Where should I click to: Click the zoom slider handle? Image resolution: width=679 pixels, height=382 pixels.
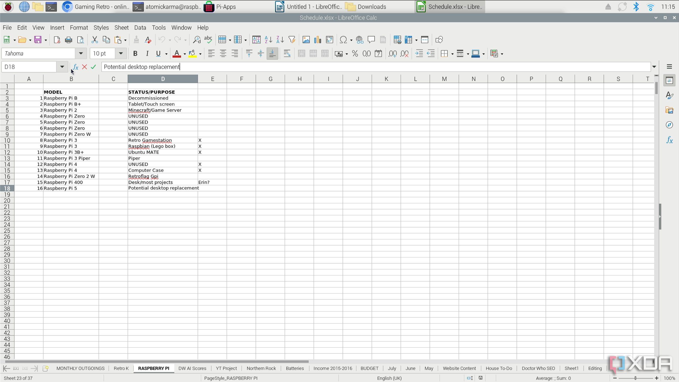tap(636, 378)
